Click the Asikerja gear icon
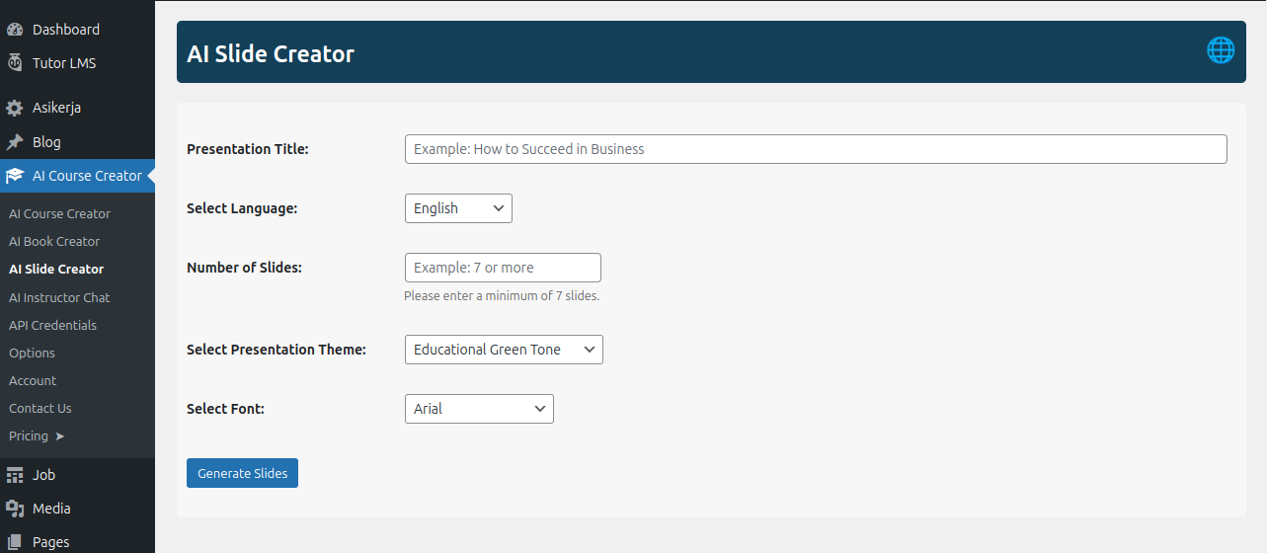This screenshot has height=553, width=1267. click(15, 108)
